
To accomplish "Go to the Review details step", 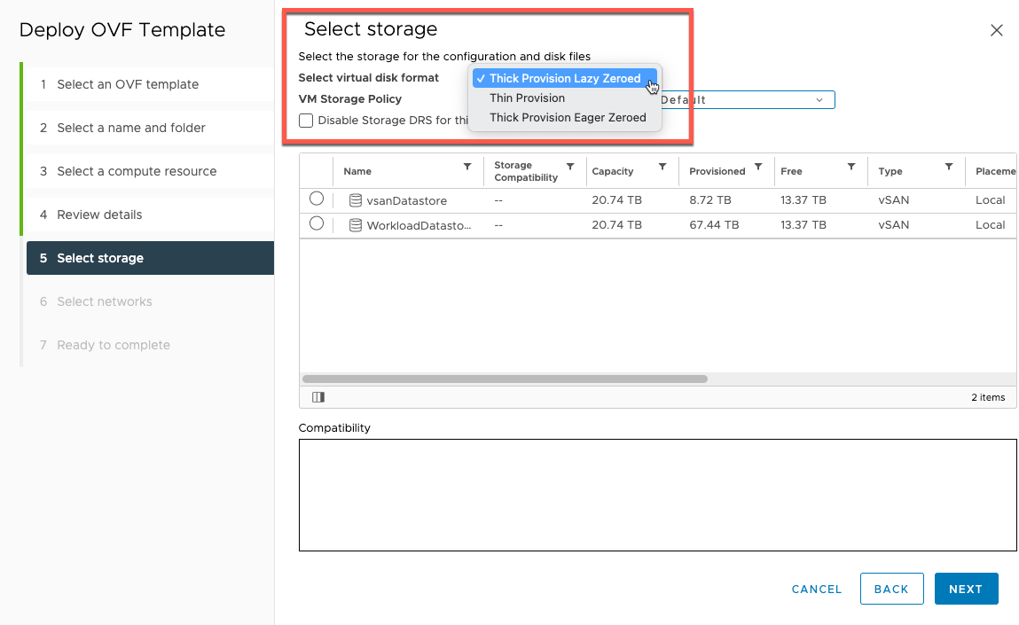I will (x=100, y=214).
